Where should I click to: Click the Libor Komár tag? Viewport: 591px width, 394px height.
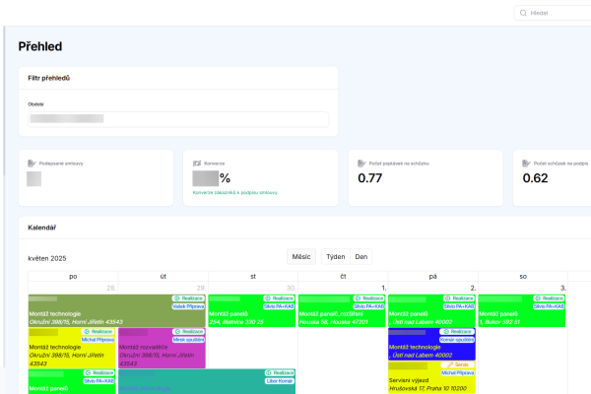click(x=280, y=381)
